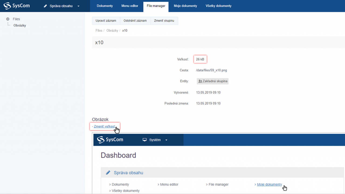Click the Zmeniť veľkosť link
345x194 pixels.
[104, 126]
